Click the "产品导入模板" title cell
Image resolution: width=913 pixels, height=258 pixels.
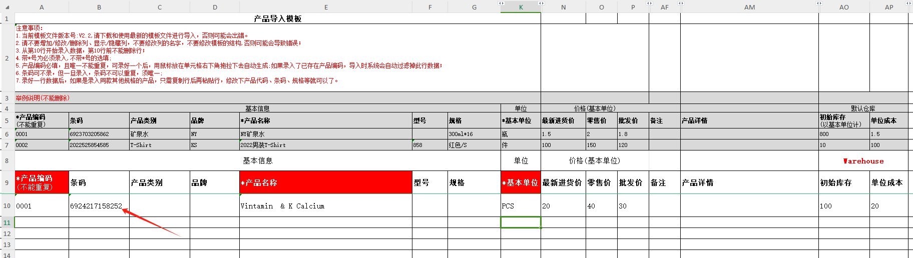pos(277,18)
